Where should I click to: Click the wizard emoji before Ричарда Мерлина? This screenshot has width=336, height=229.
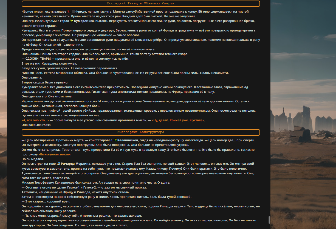(58, 164)
